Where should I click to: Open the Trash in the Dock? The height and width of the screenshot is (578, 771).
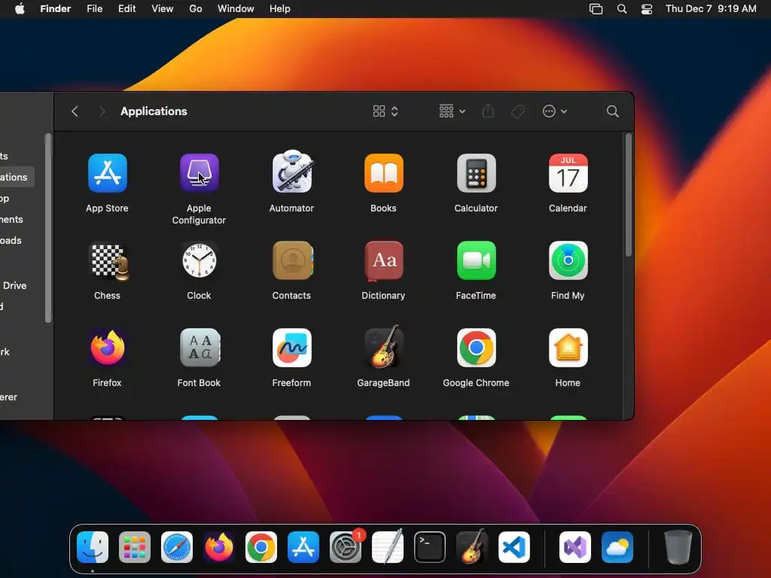pos(678,547)
